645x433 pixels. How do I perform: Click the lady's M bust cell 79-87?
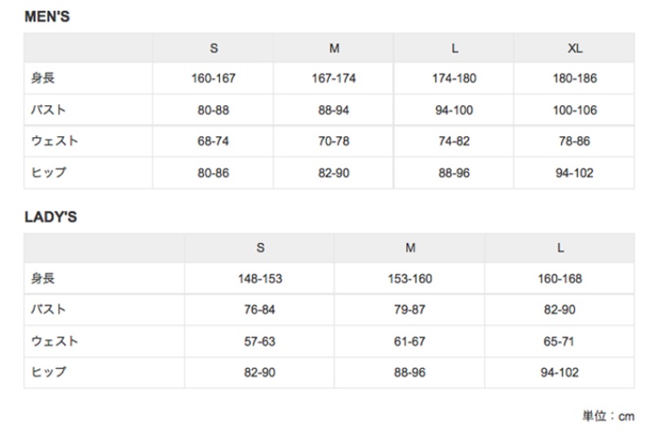point(410,310)
